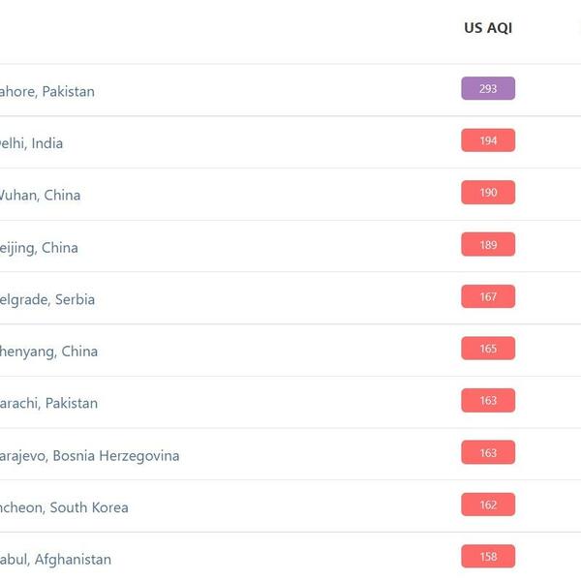
Task: Visit the Kabul, Afghanistan city link
Action: click(x=55, y=560)
